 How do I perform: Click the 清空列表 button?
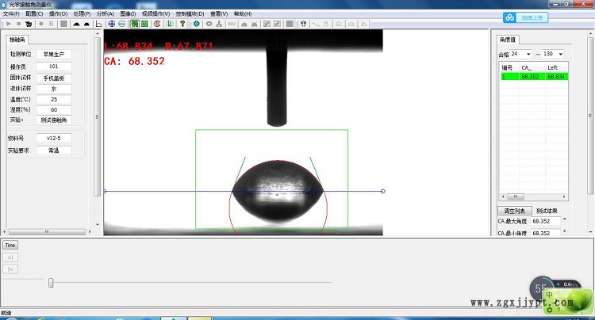click(x=514, y=211)
